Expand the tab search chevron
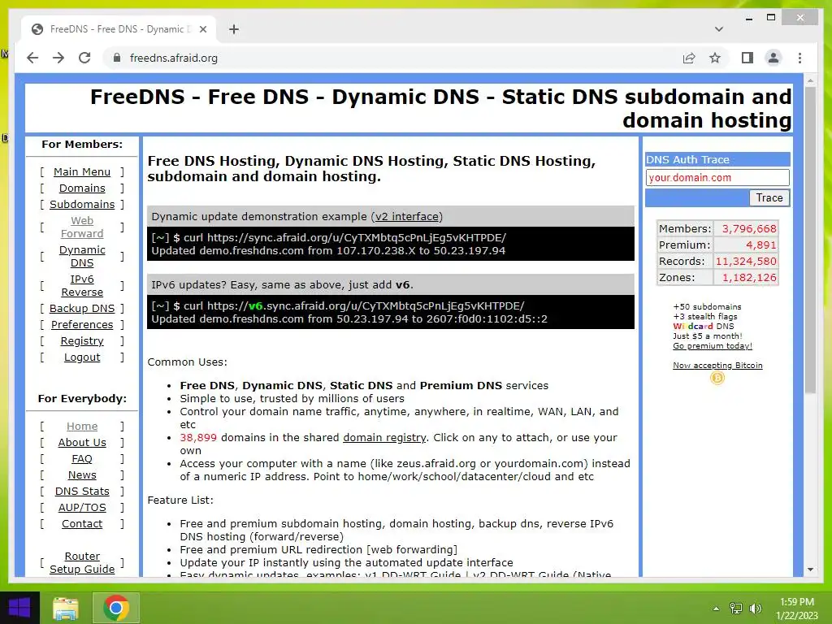 718,29
